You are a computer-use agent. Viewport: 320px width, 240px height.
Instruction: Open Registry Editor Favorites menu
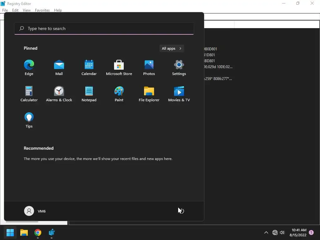click(x=42, y=10)
